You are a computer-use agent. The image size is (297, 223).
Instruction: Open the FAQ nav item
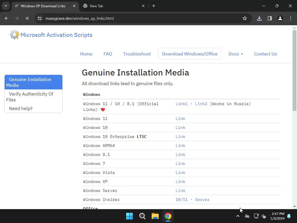tap(108, 54)
